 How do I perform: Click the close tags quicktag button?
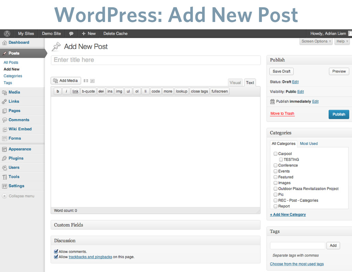click(x=199, y=91)
